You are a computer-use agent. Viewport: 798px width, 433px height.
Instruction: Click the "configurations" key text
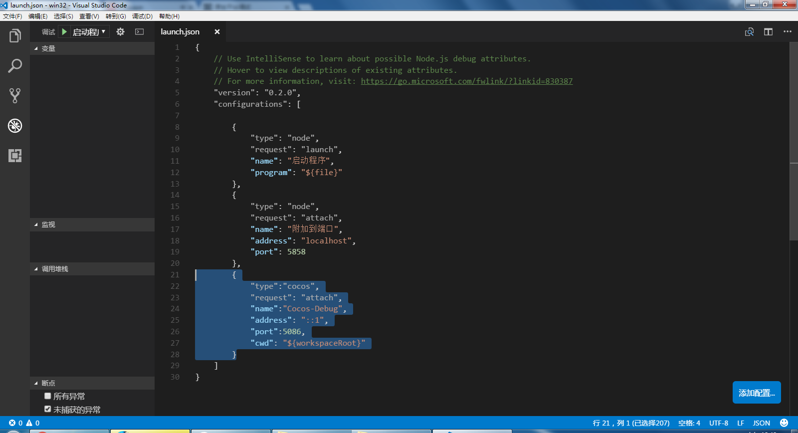(x=250, y=104)
